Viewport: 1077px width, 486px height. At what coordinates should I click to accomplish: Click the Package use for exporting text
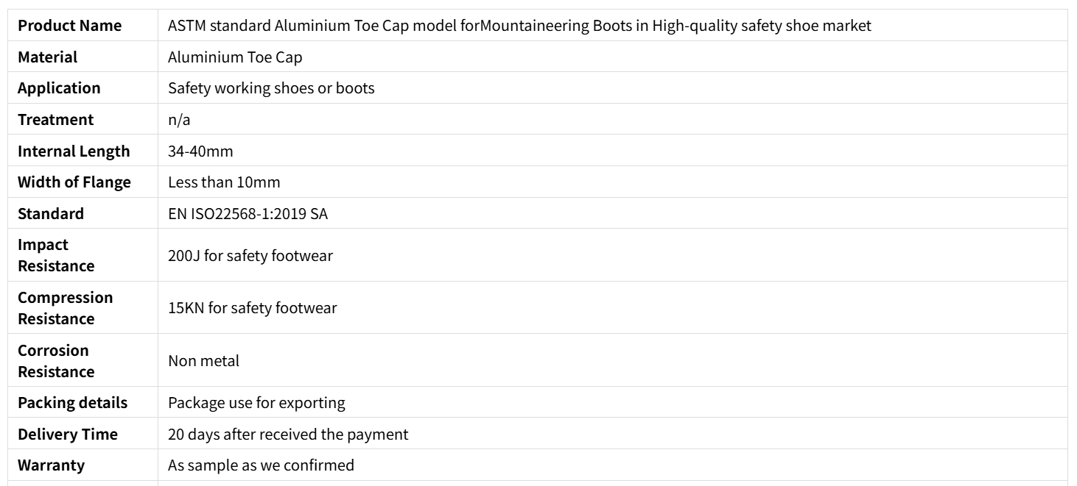pos(256,403)
